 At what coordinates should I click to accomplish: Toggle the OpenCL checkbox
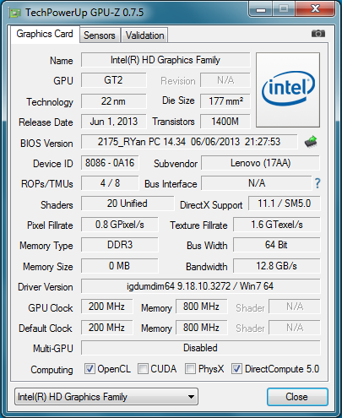click(90, 369)
